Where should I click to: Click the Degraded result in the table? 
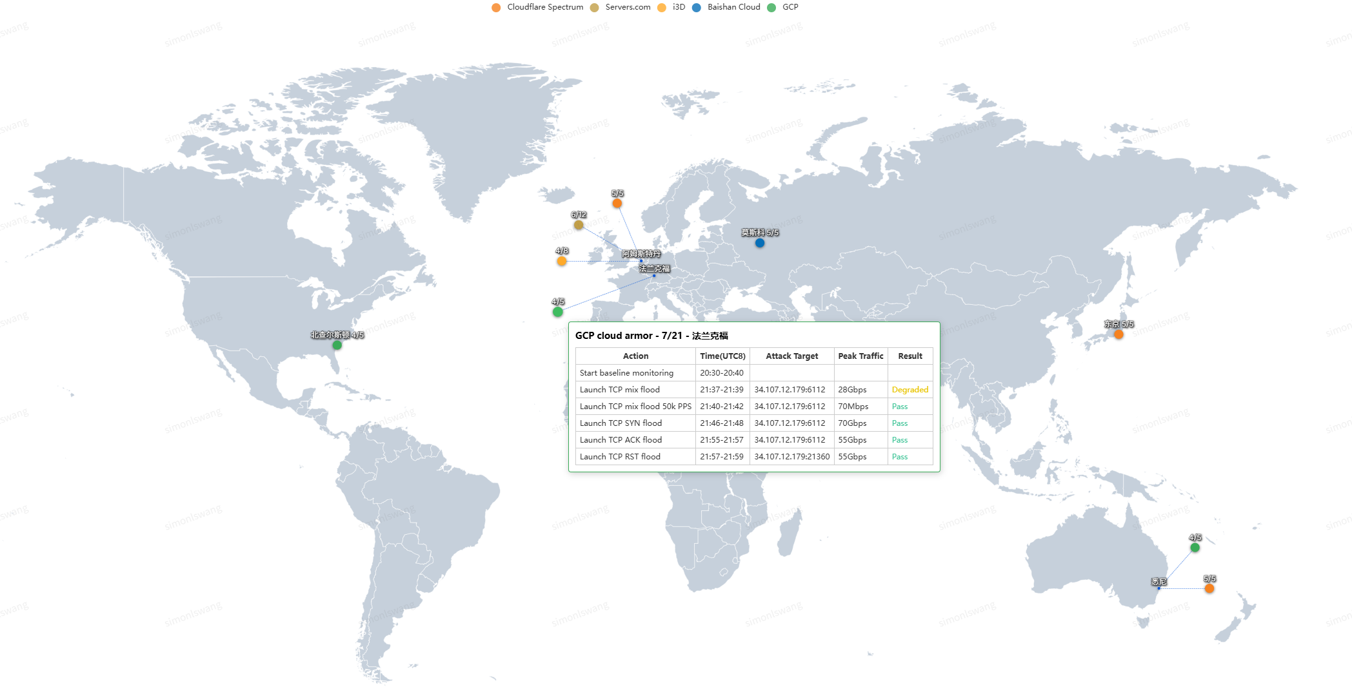point(910,390)
